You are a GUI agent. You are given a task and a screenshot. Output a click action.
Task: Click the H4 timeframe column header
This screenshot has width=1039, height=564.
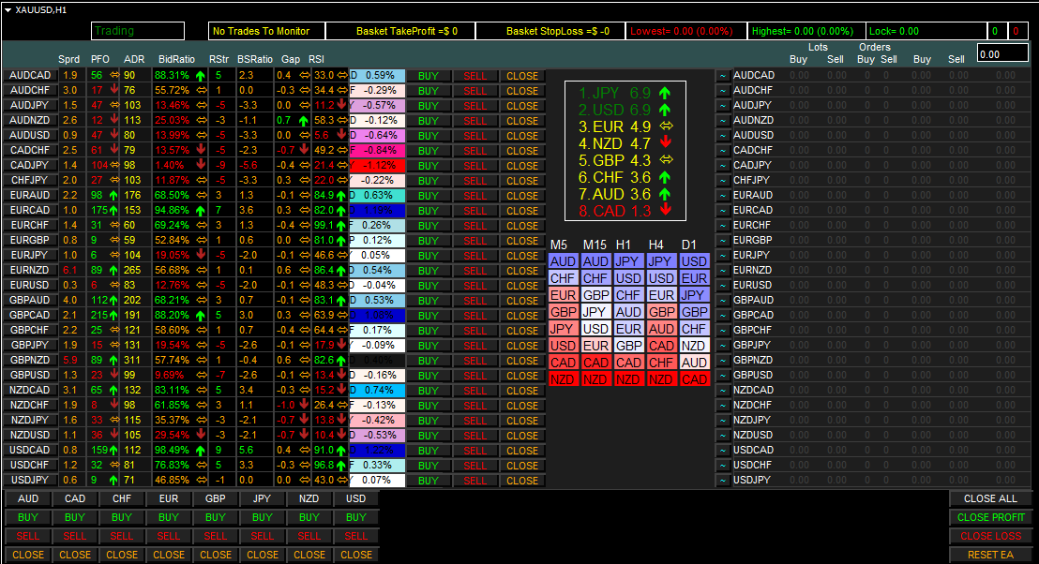coord(656,245)
